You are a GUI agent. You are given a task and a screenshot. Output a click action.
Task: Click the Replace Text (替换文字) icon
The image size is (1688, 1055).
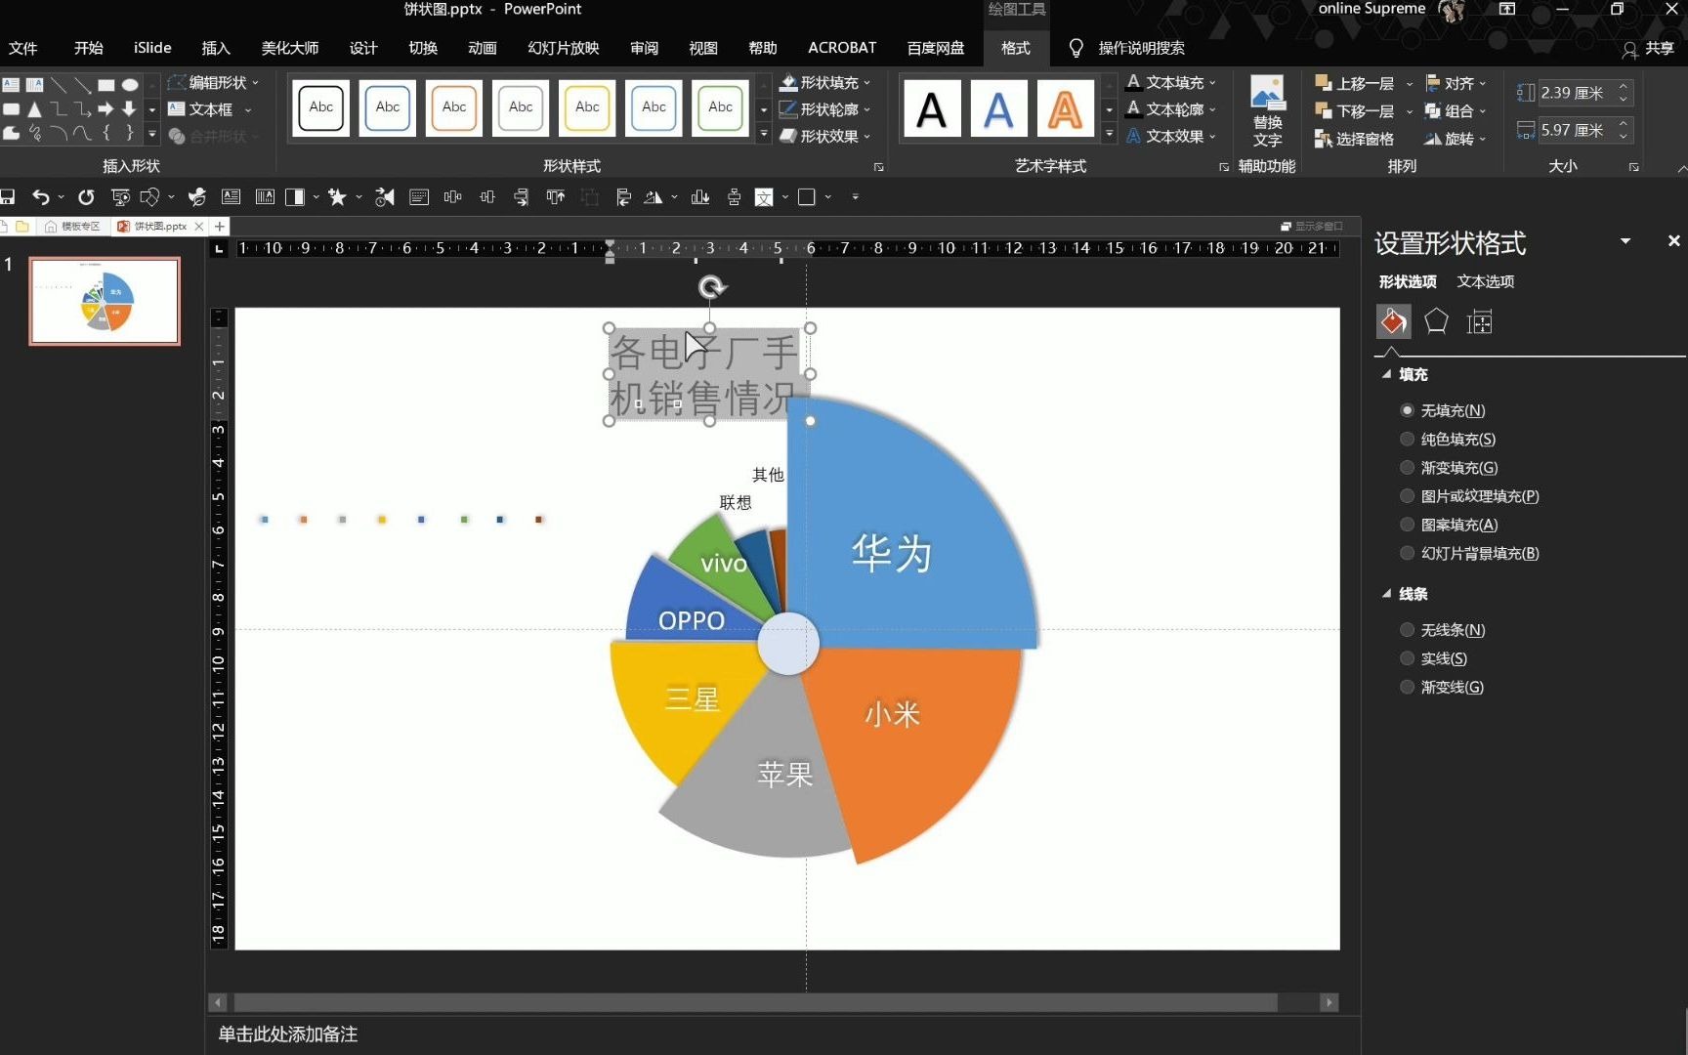tap(1267, 111)
